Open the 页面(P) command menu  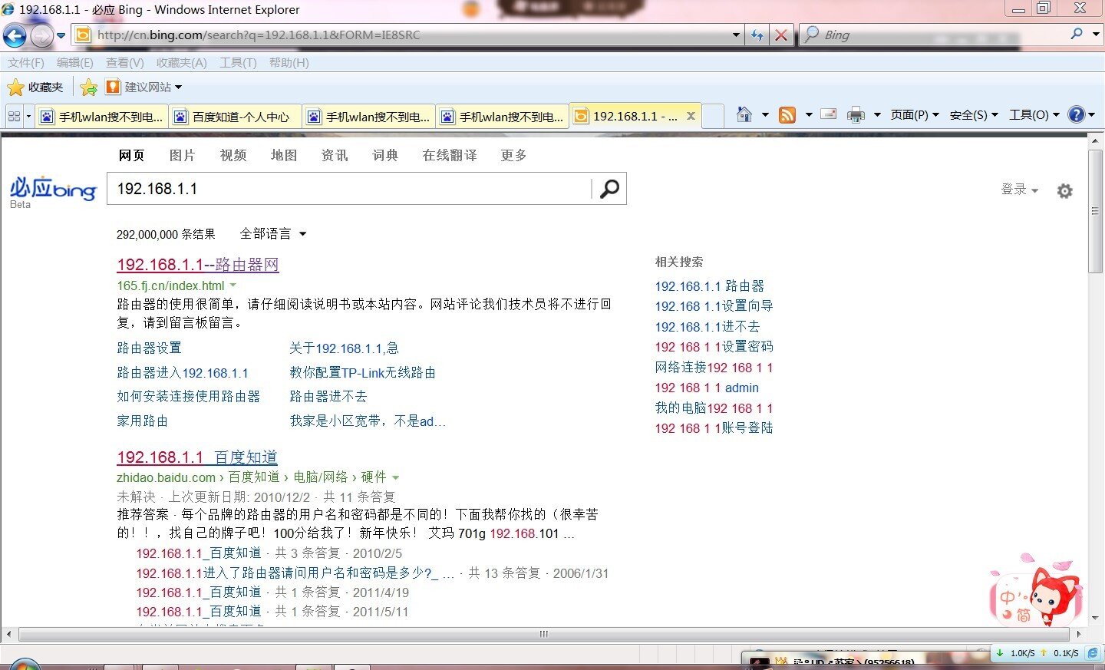tap(915, 115)
